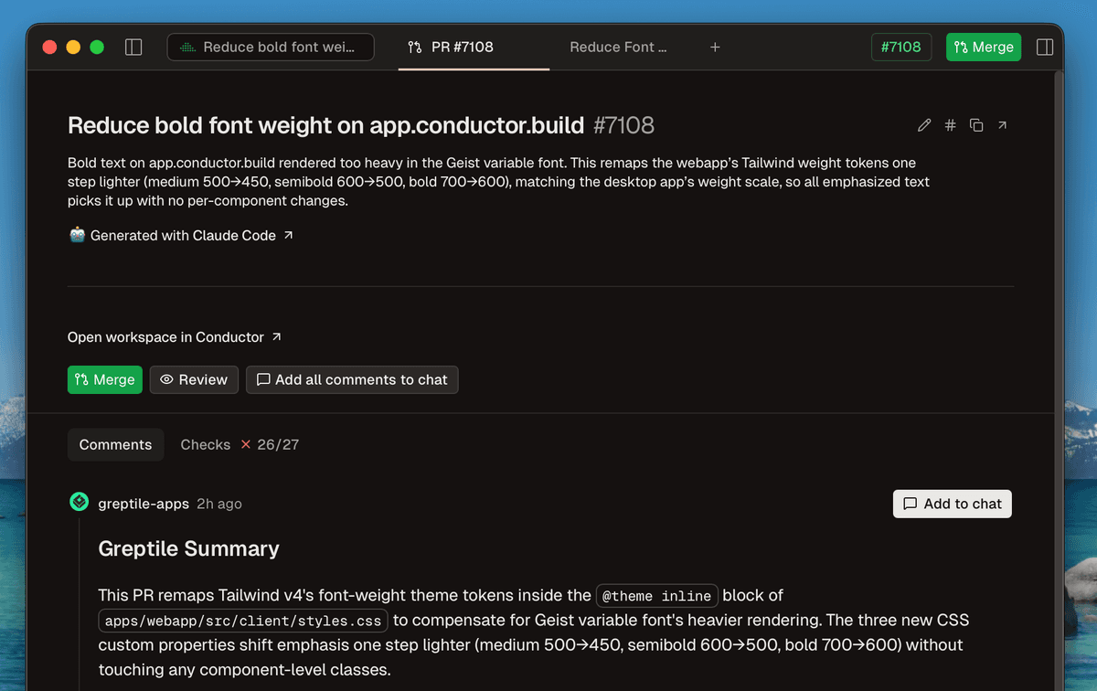Viewport: 1097px width, 691px height.
Task: Switch to the 'Reduce Font ...' tab
Action: tap(618, 47)
